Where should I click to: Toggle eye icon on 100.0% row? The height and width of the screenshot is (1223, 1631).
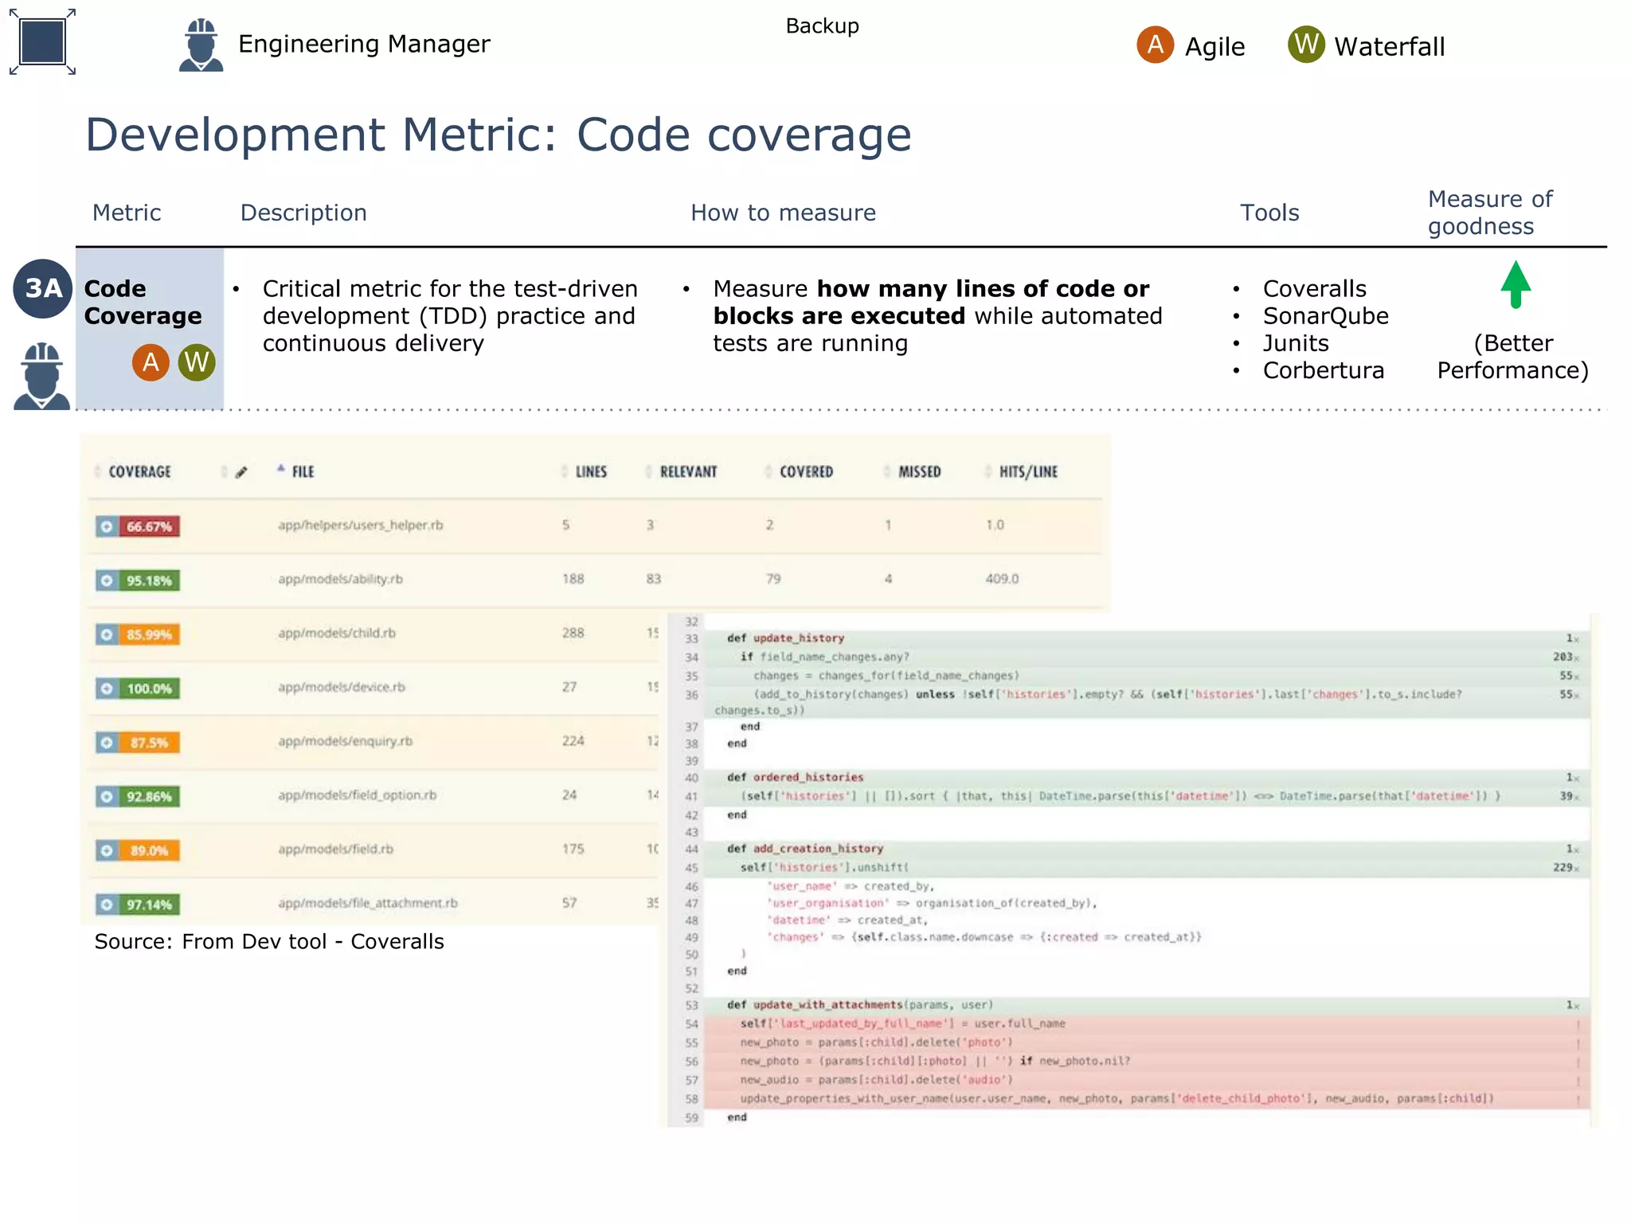(107, 689)
